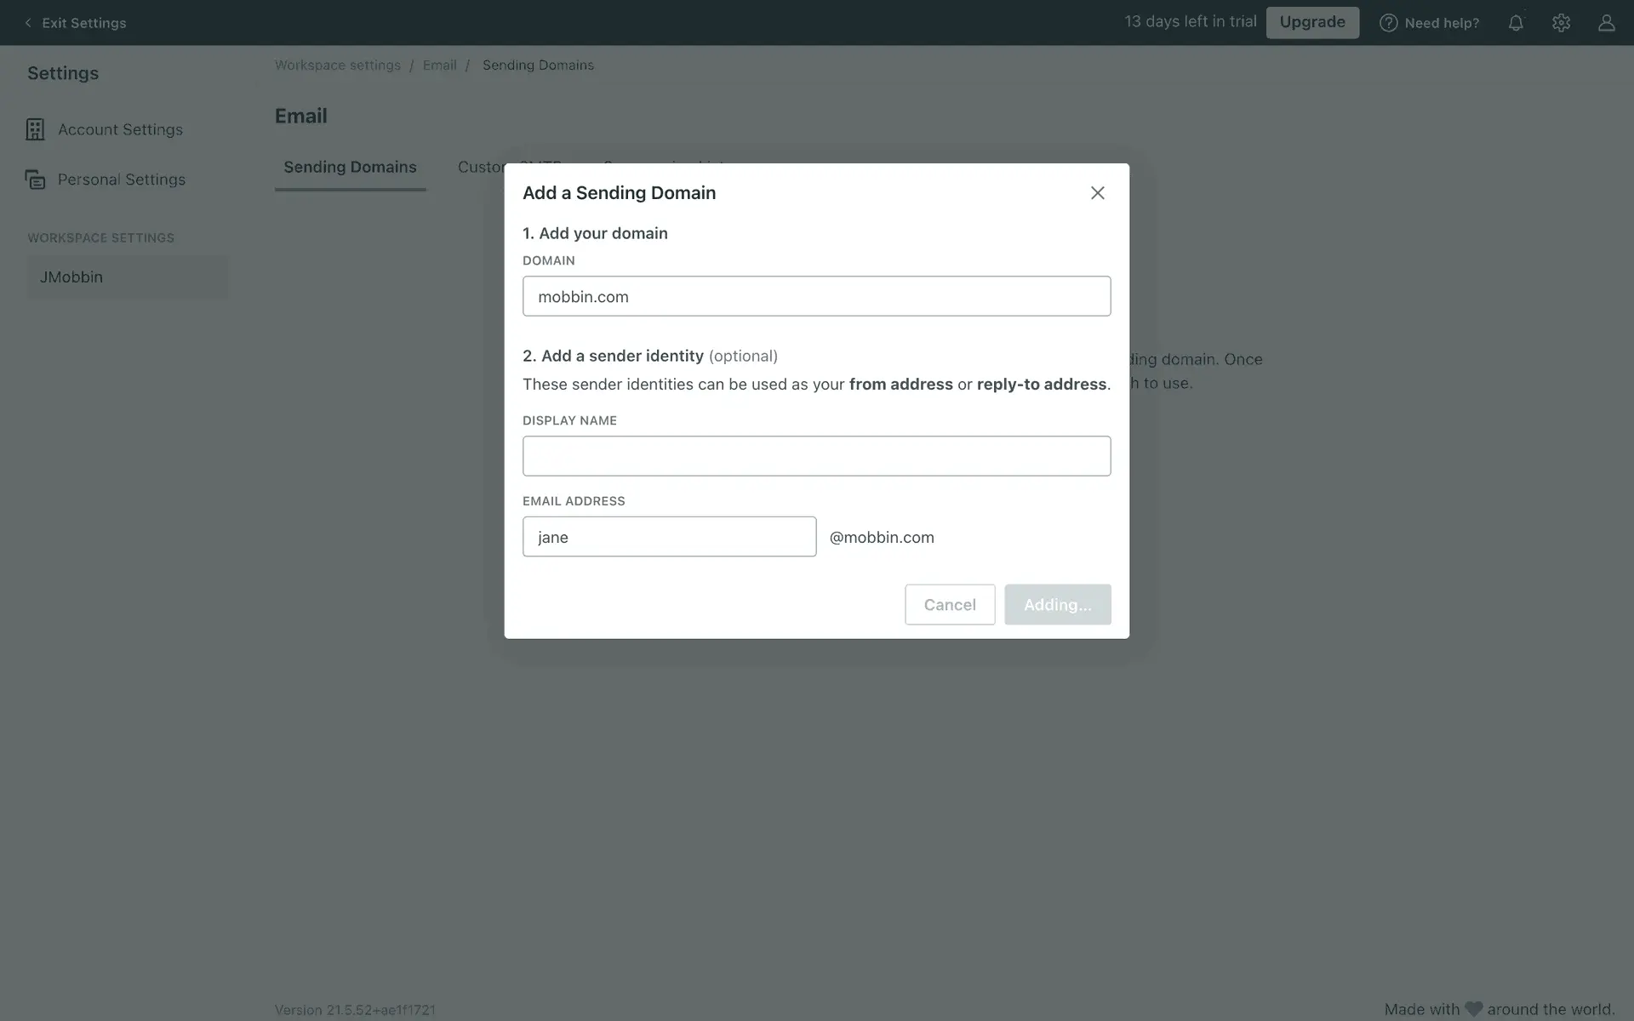
Task: Click the Personal Settings icon
Action: point(35,180)
